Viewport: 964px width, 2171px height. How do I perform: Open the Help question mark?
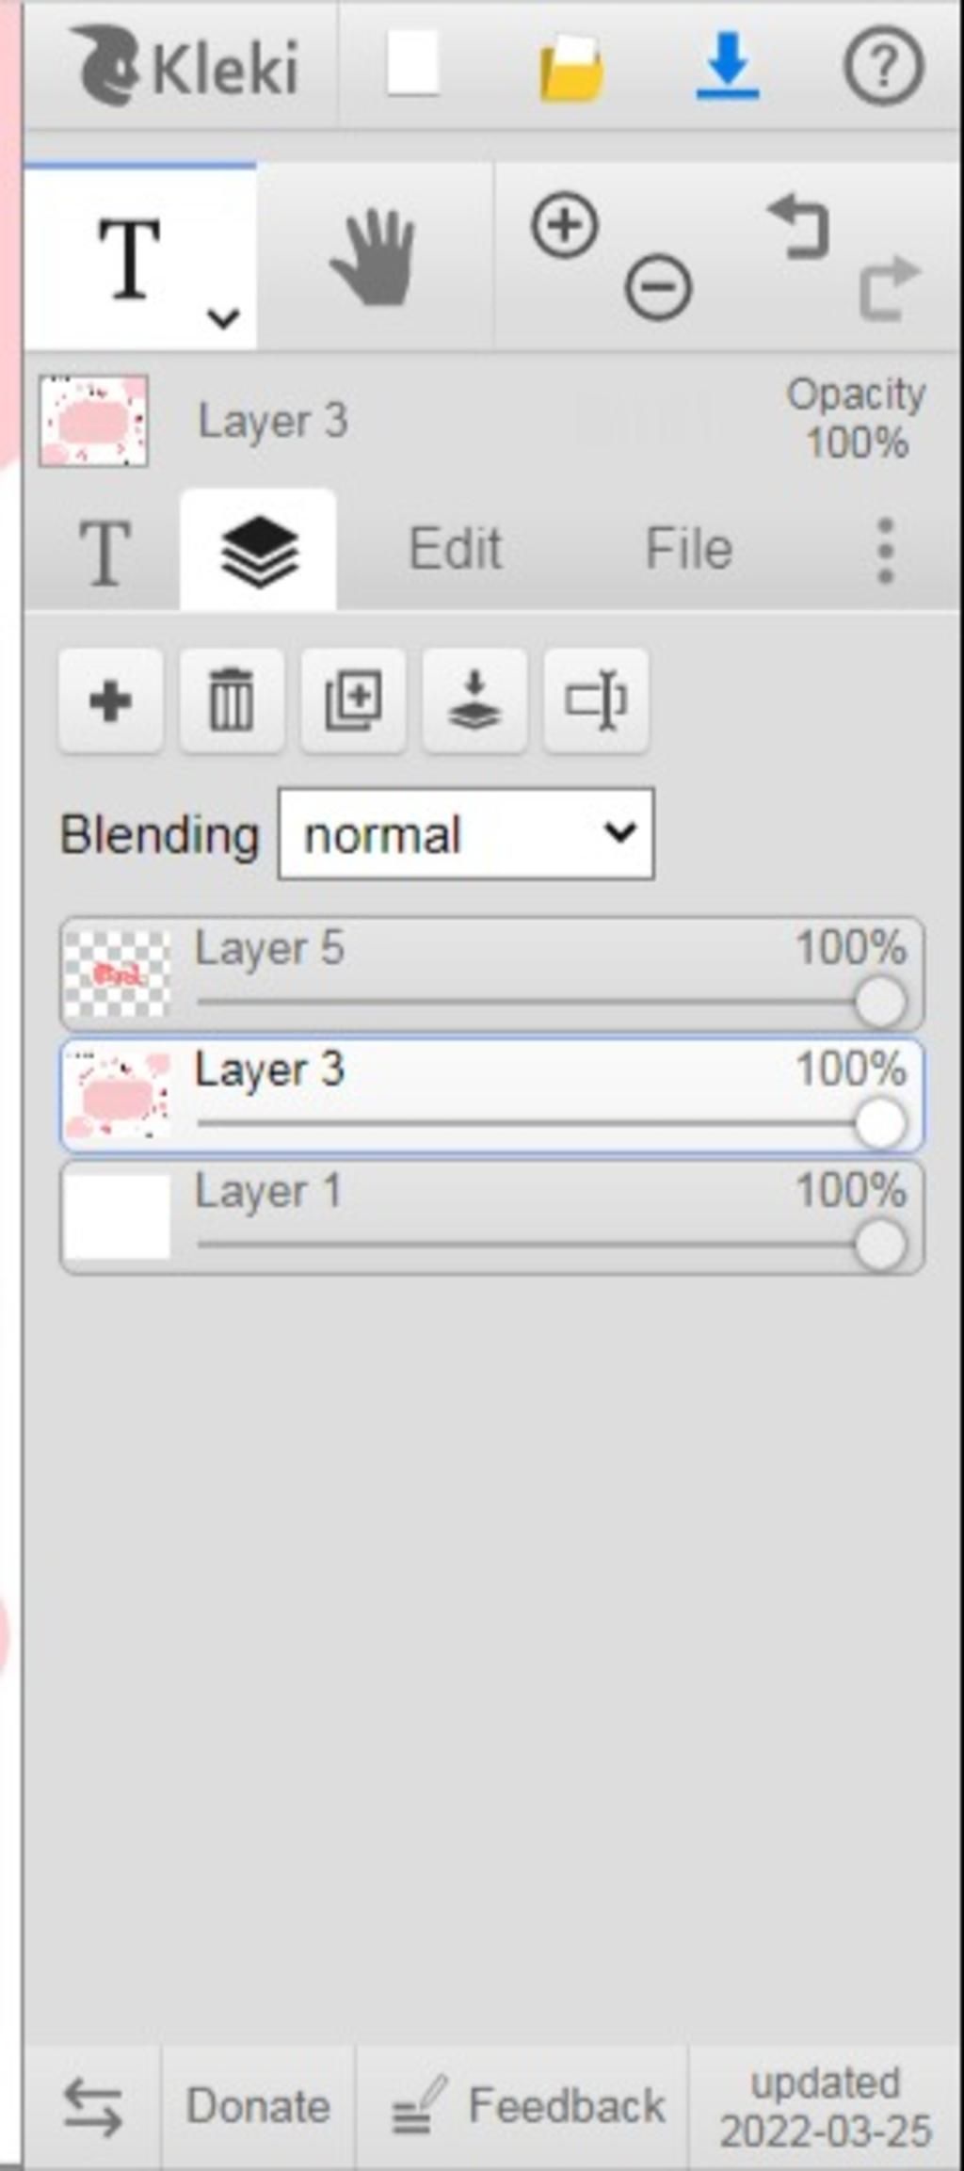[x=882, y=66]
